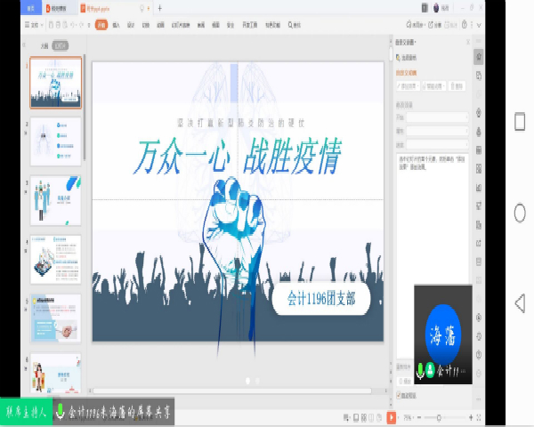Switch to outline view in left panel
Screen dimensions: 534x427
(x=44, y=46)
